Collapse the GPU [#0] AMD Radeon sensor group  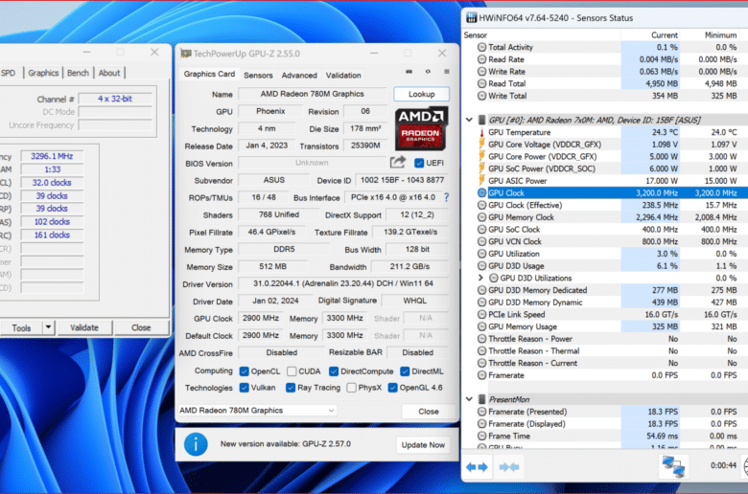pos(469,120)
